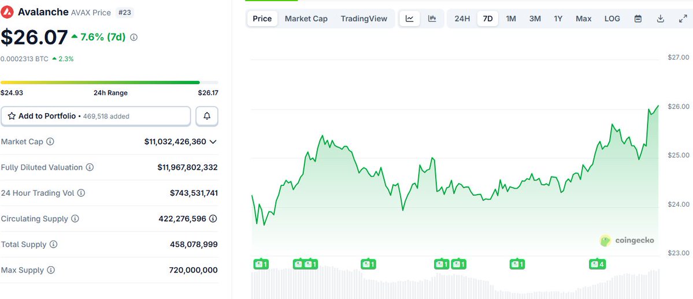Click the $23.00 axis label

point(679,253)
